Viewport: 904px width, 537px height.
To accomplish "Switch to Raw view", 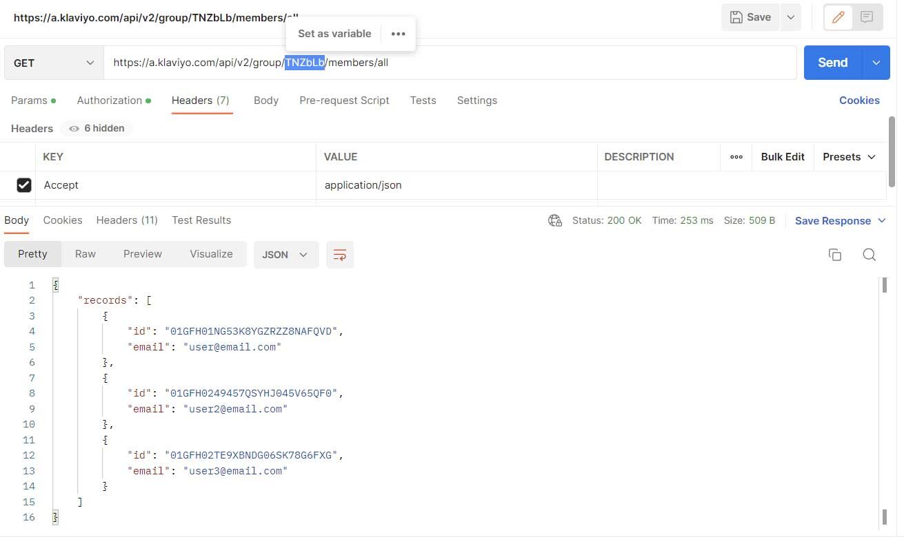I will [x=86, y=254].
